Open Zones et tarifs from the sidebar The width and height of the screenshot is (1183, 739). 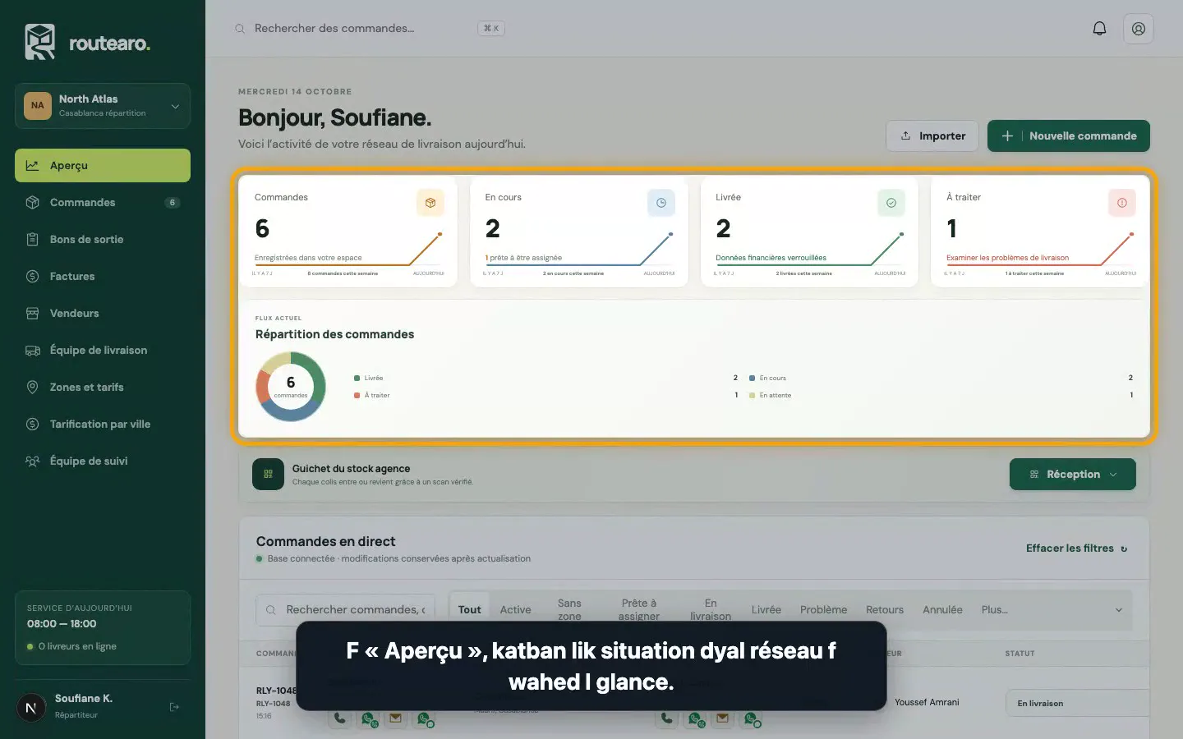tap(103, 388)
